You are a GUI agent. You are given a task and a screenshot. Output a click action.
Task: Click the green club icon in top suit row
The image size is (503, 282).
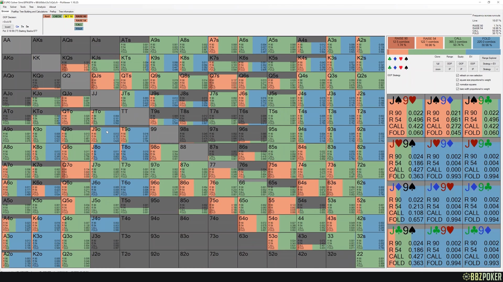(x=390, y=59)
